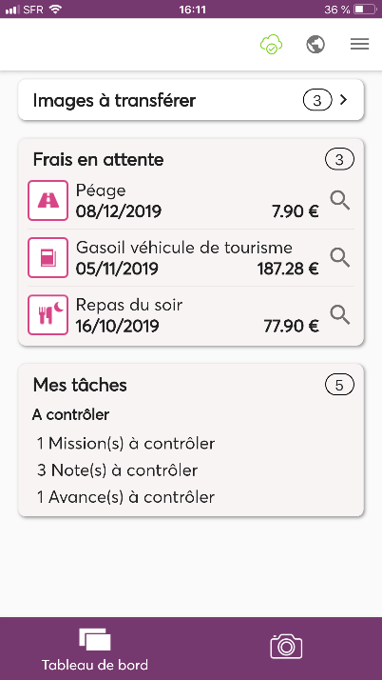382x680 pixels.
Task: Tap the Repas du soir meal icon
Action: tap(48, 315)
